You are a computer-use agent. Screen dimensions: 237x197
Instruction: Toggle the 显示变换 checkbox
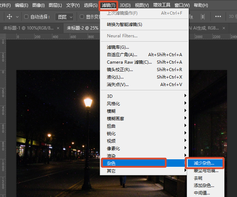(82, 17)
